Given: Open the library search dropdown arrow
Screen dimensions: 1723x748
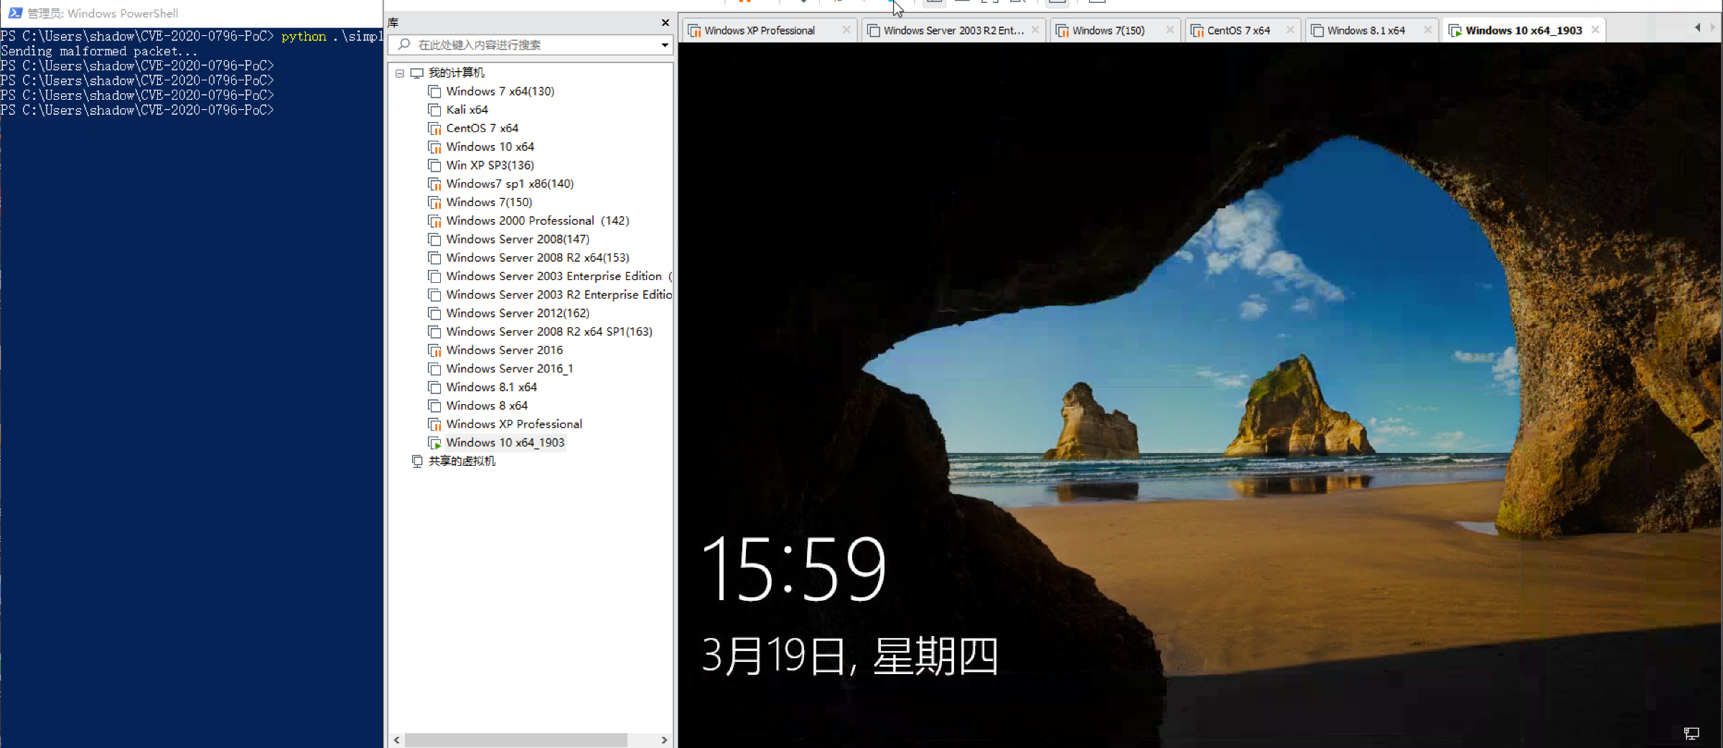Looking at the screenshot, I should pyautogui.click(x=665, y=45).
